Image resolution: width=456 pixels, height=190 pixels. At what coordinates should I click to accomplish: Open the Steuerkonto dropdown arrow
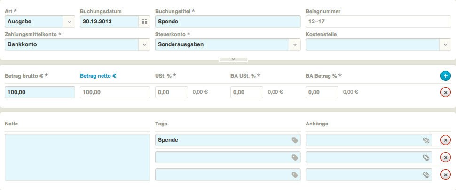coord(295,44)
